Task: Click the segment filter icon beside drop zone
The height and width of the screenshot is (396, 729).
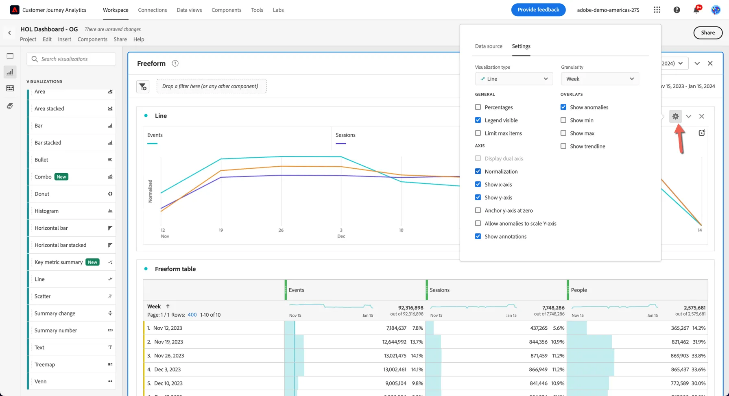Action: click(x=143, y=86)
